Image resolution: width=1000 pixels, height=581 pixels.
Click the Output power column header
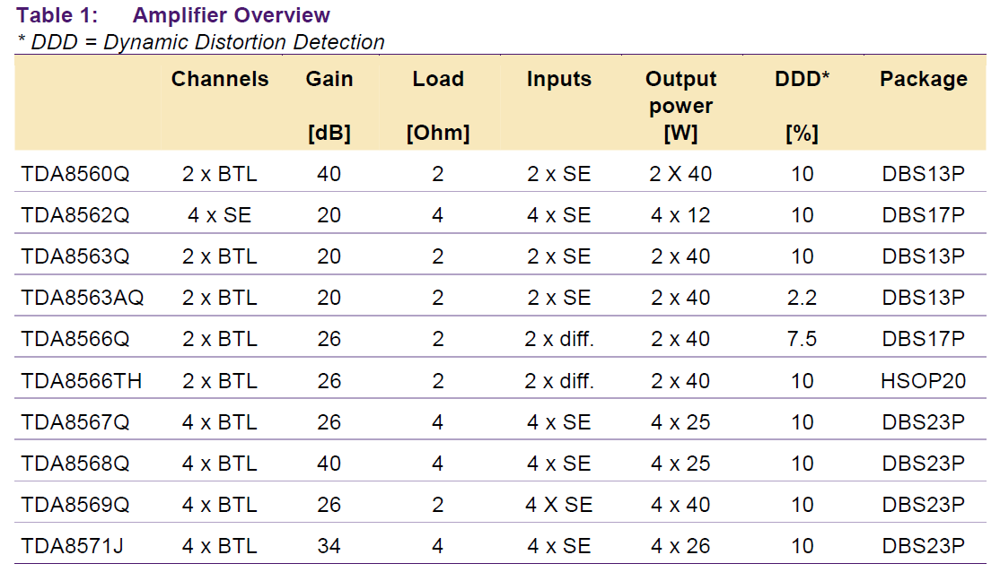pos(680,105)
